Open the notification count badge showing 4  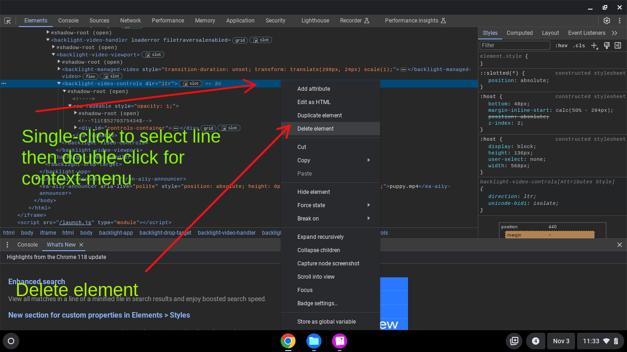coord(535,341)
